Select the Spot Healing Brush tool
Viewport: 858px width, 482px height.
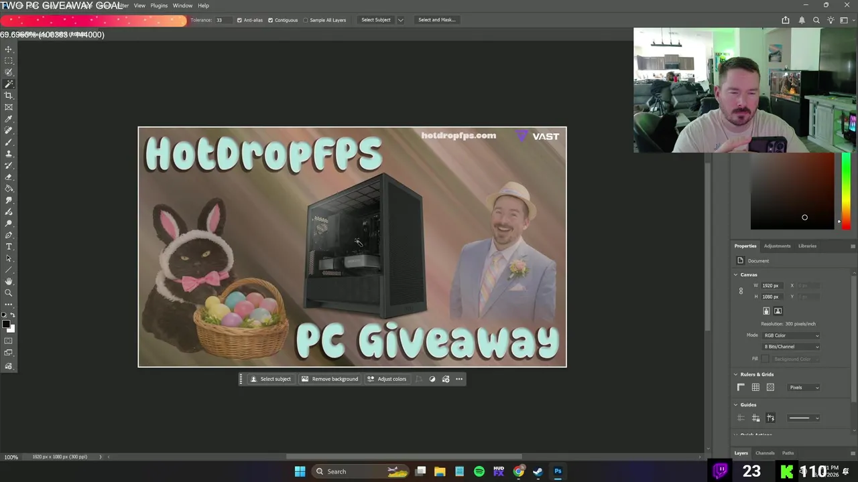[9, 131]
